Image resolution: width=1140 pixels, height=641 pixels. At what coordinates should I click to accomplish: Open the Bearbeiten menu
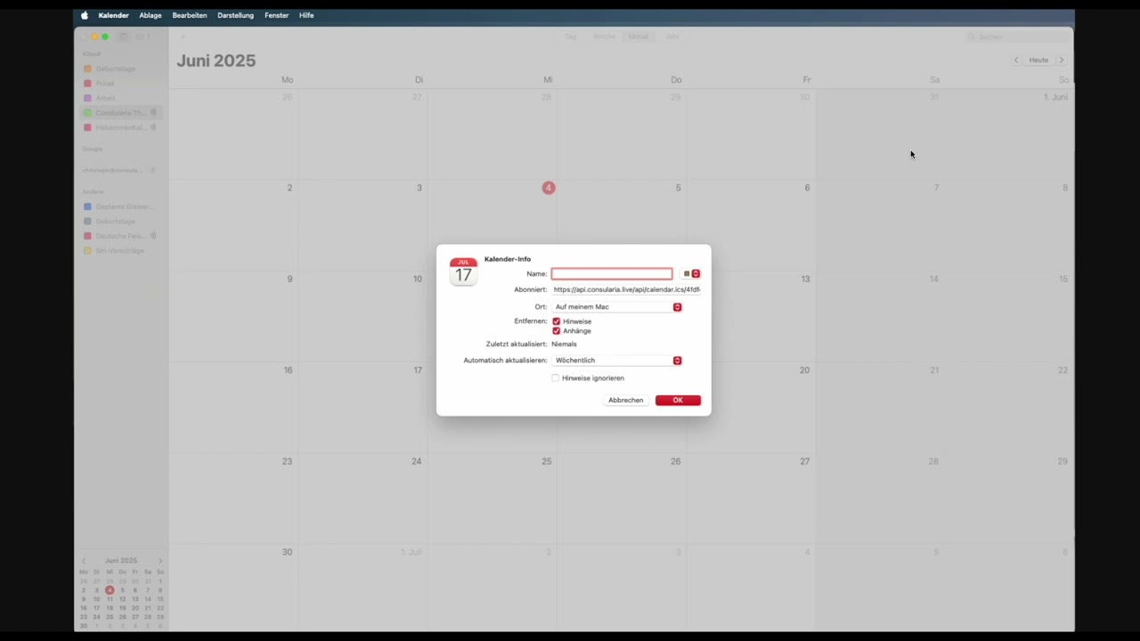tap(190, 15)
